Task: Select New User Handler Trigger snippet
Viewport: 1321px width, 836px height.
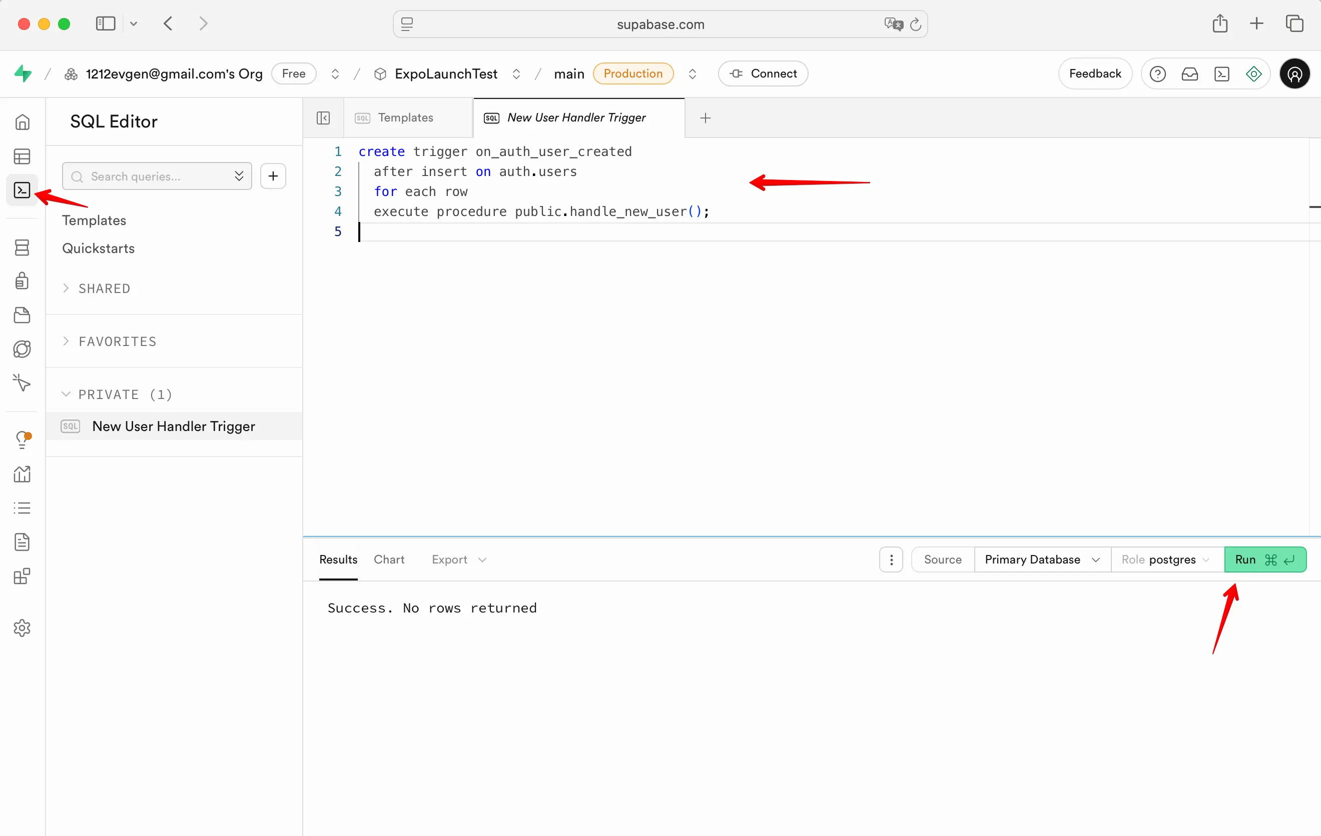Action: 174,426
